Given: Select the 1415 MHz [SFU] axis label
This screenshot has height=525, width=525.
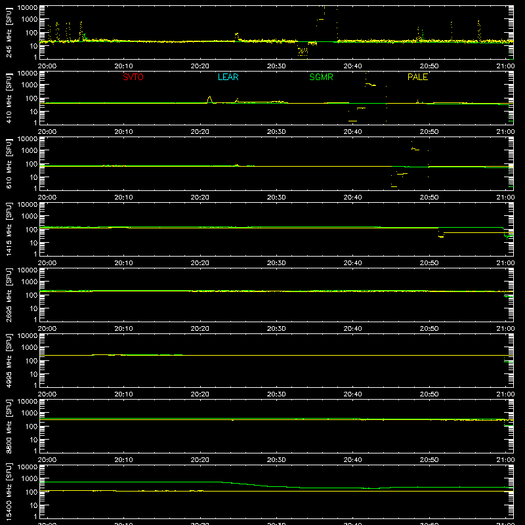Looking at the screenshot, I should (x=9, y=229).
